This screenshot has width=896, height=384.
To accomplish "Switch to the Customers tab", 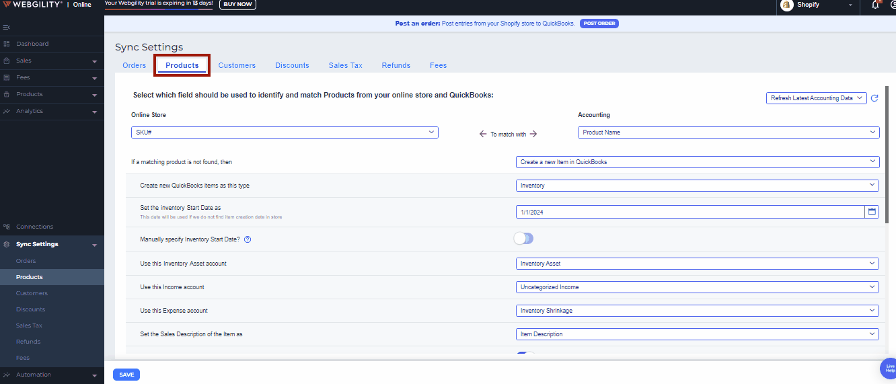I will pos(237,65).
